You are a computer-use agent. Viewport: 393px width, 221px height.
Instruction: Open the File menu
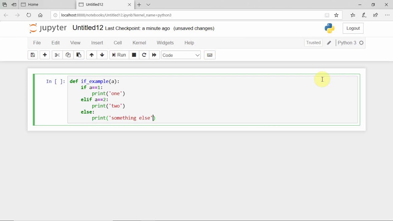(37, 43)
